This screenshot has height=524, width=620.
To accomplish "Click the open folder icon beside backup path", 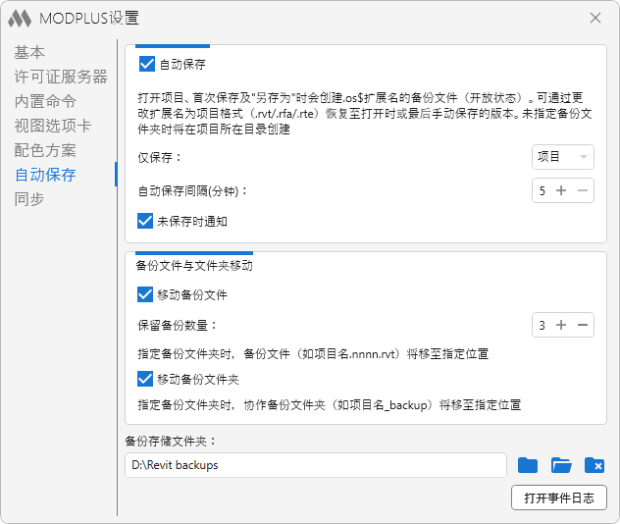I will [x=561, y=465].
